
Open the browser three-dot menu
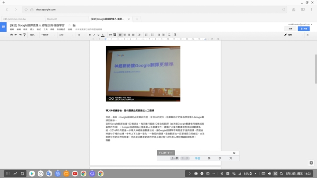coord(312,10)
